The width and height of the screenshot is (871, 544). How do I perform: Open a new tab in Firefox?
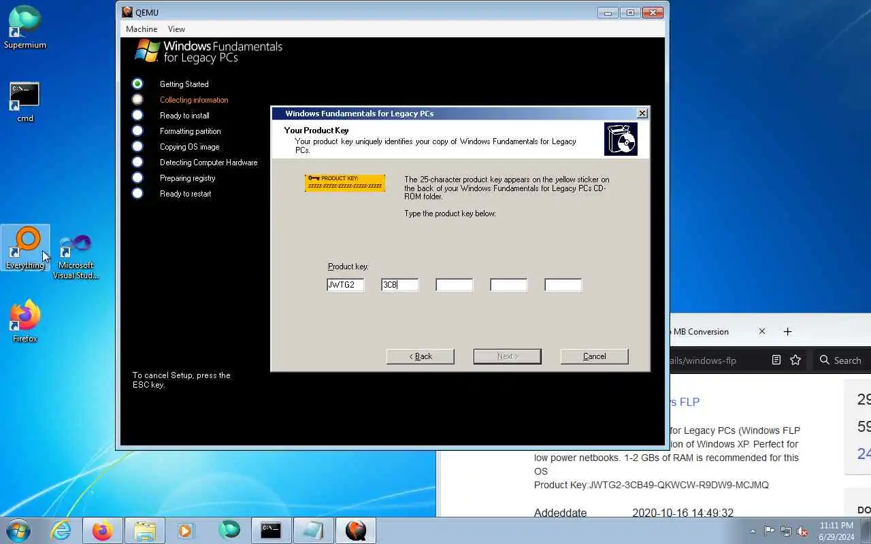click(x=787, y=332)
